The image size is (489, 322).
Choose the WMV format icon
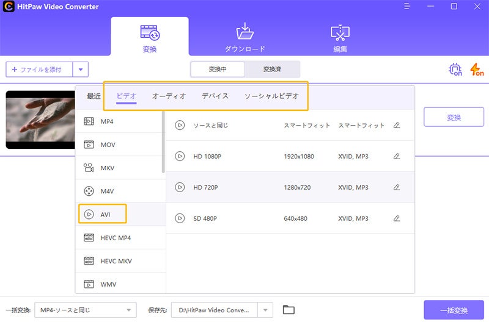tap(89, 284)
